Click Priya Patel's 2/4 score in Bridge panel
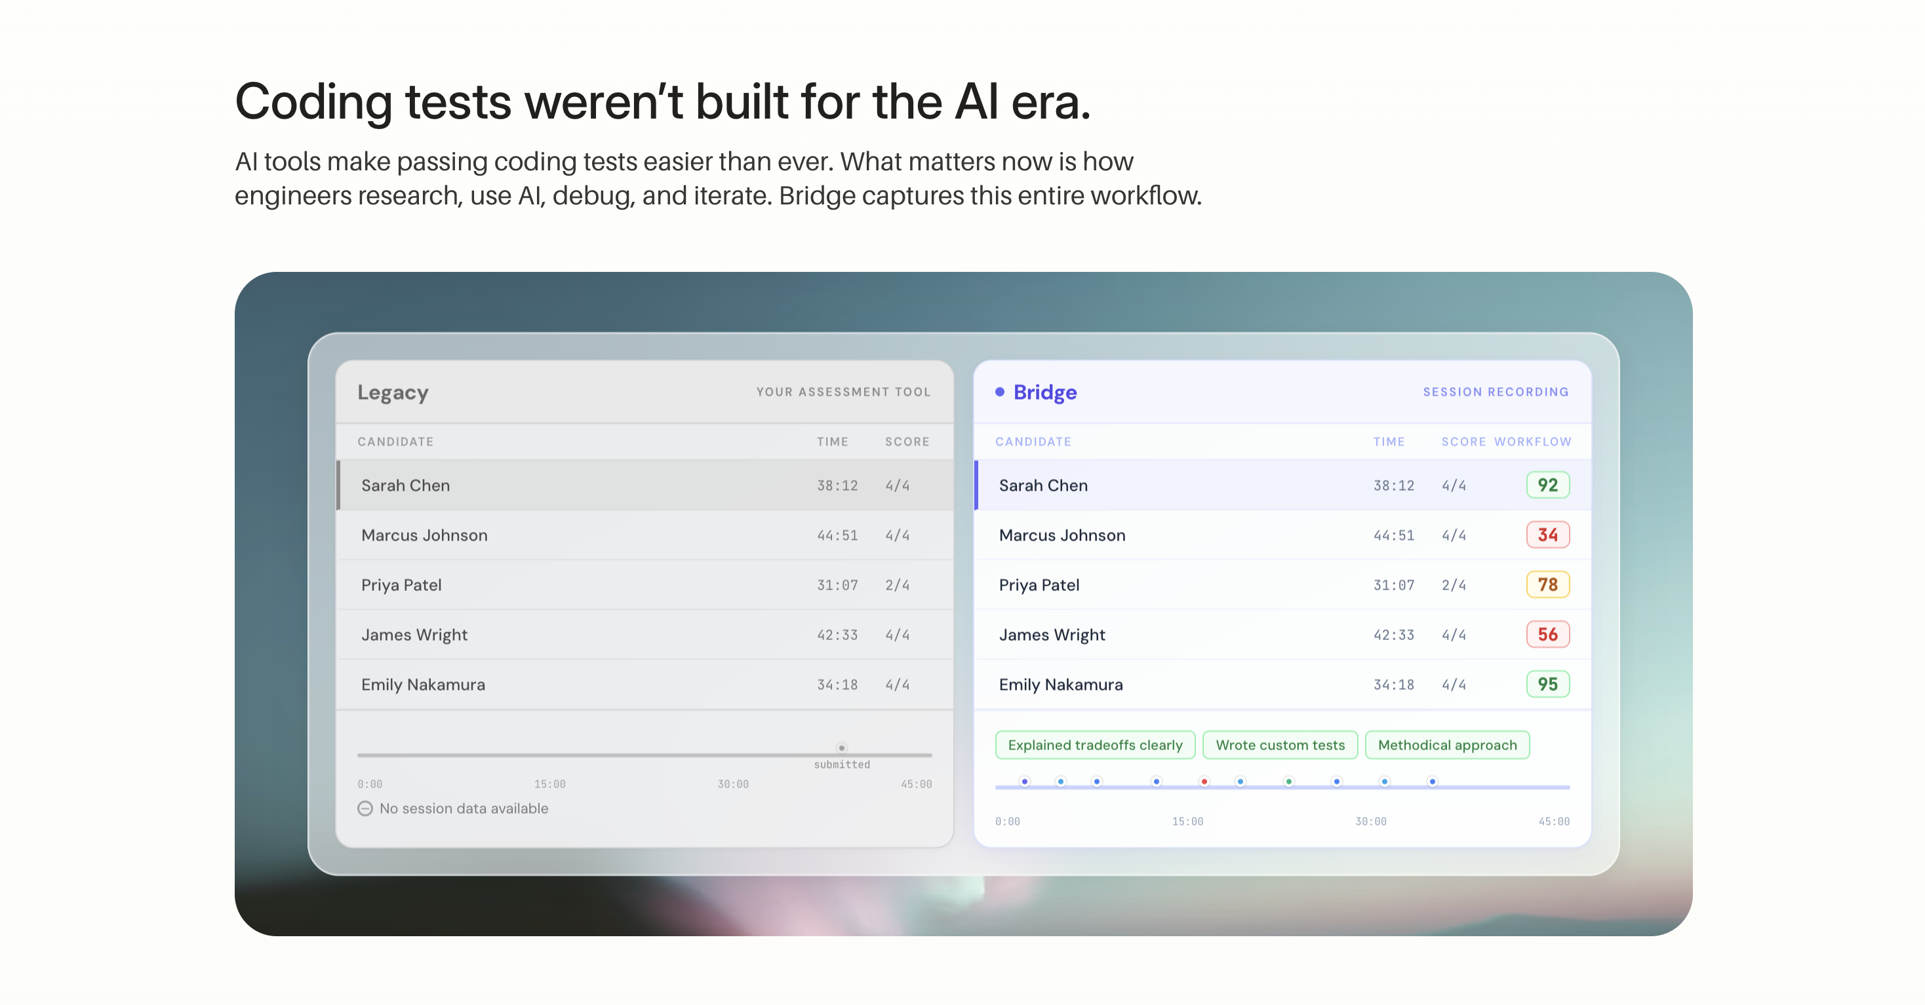This screenshot has width=1925, height=1005. 1454,586
